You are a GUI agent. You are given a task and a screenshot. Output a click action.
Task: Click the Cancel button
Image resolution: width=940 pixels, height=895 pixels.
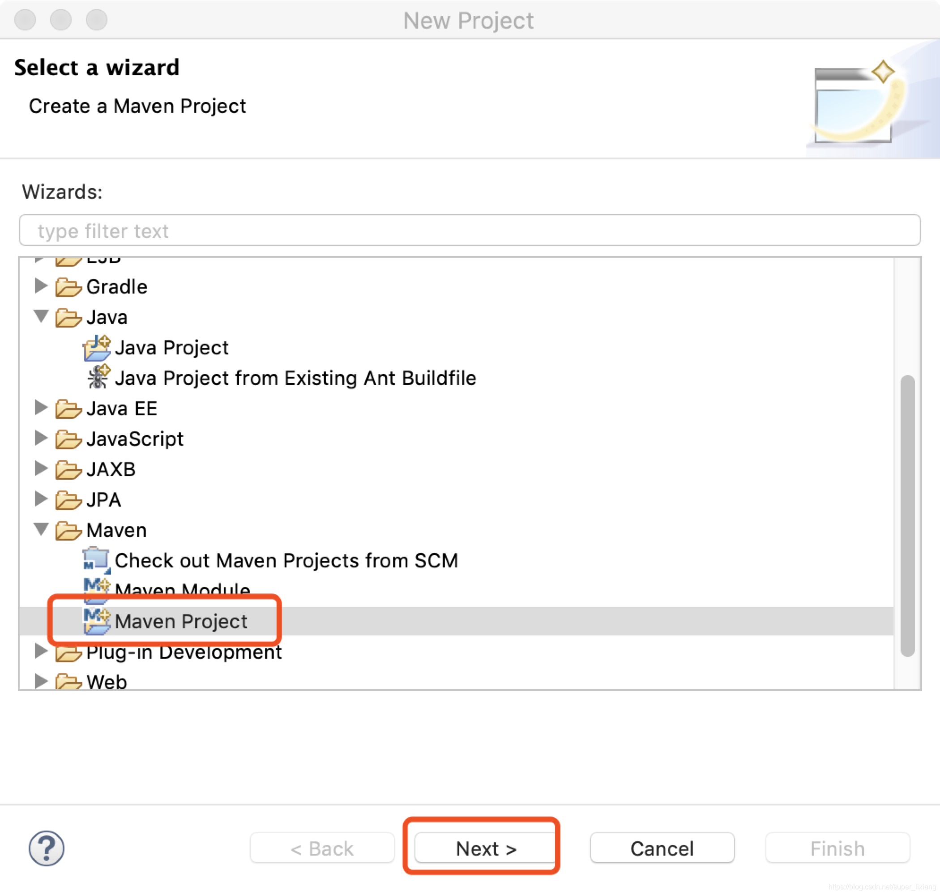coord(662,848)
